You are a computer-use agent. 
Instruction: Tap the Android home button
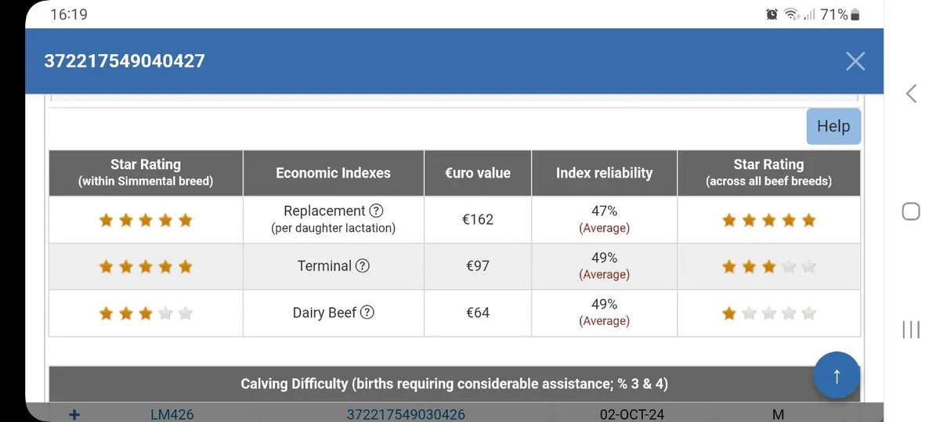pyautogui.click(x=911, y=211)
